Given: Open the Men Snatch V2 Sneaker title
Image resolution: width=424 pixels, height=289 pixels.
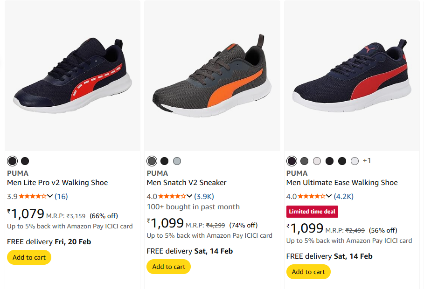Looking at the screenshot, I should coord(187,182).
